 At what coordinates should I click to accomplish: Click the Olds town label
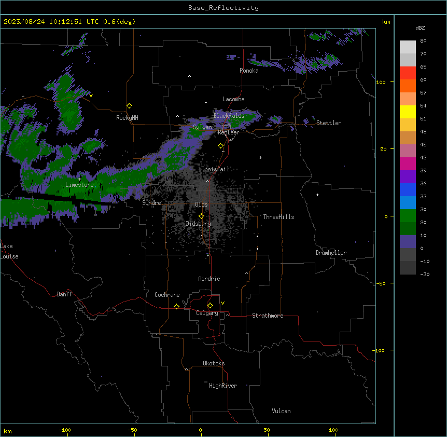click(201, 204)
